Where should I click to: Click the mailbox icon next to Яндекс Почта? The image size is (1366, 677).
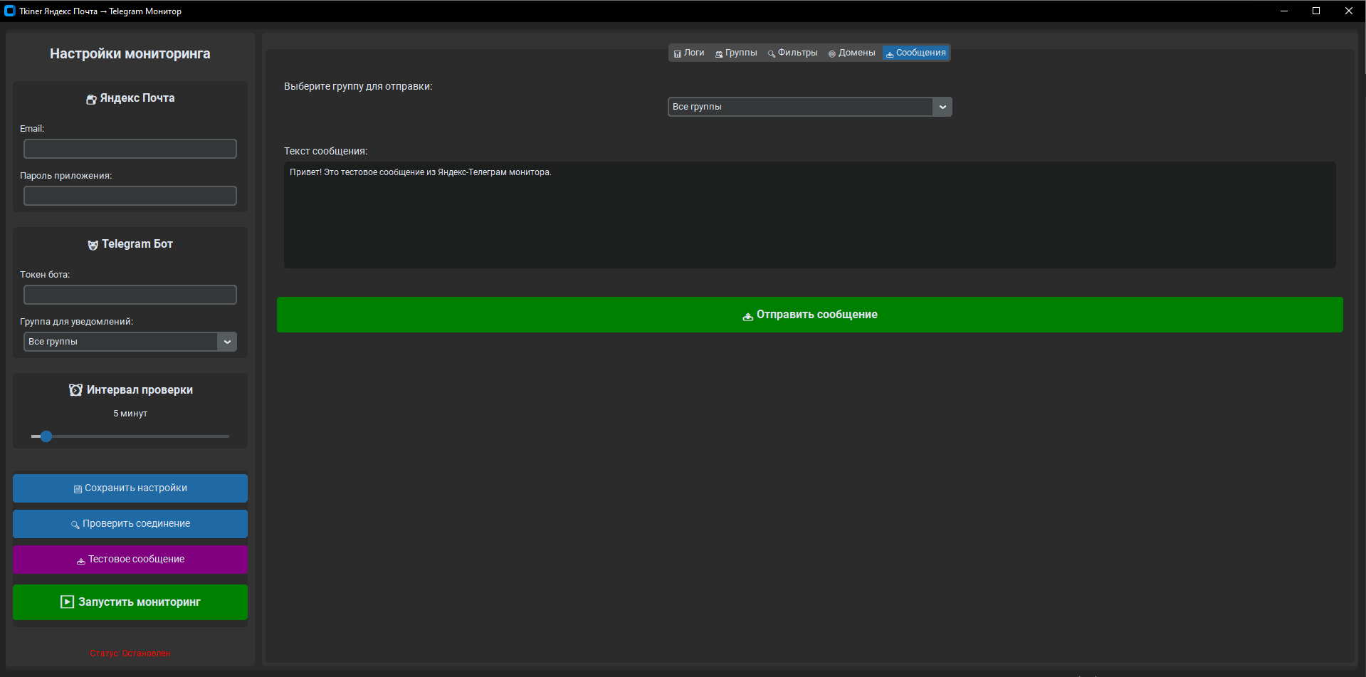click(x=91, y=99)
